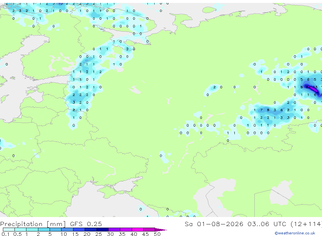
Task: Click the "0.1" legend scale label
Action: click(x=5, y=234)
